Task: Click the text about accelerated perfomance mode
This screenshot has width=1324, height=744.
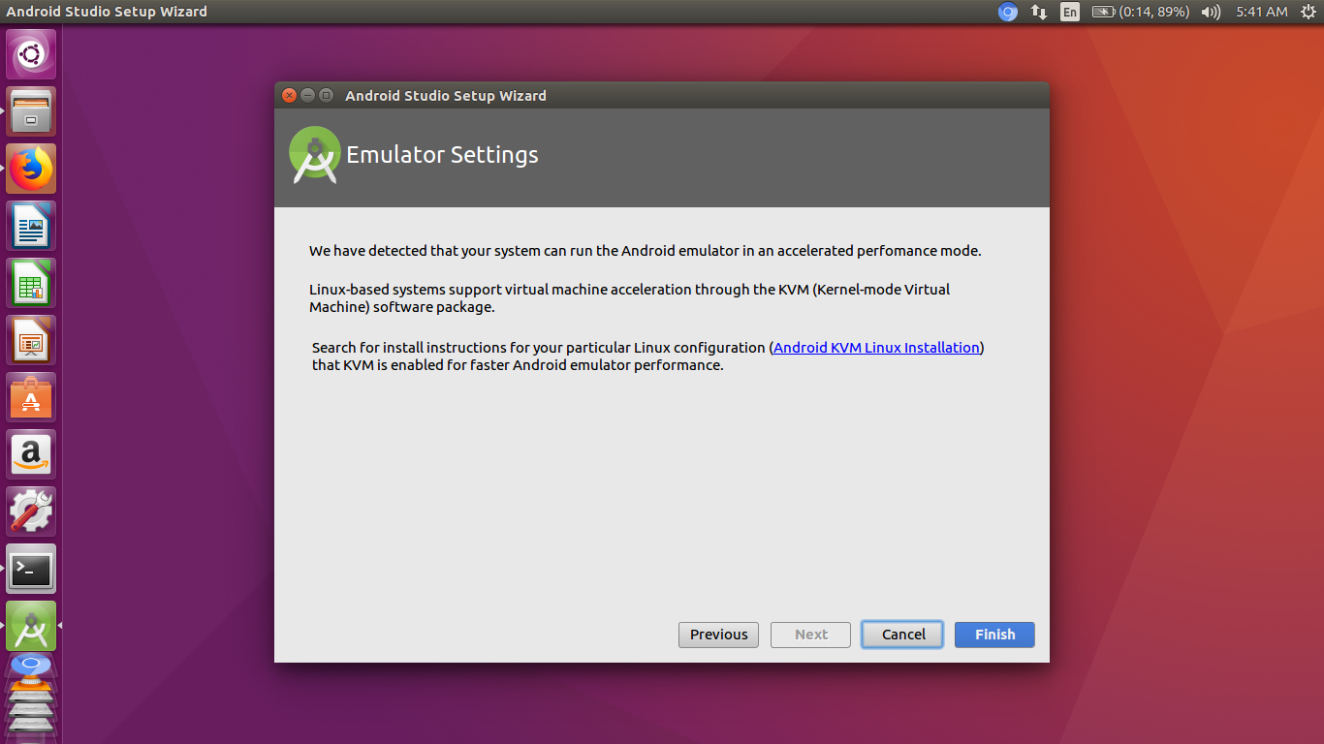Action: click(646, 250)
